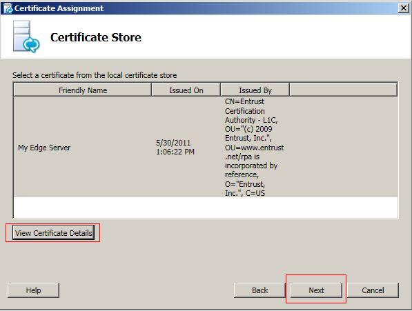
Task: Click the 5/30/2011 issued date cell
Action: (175, 148)
